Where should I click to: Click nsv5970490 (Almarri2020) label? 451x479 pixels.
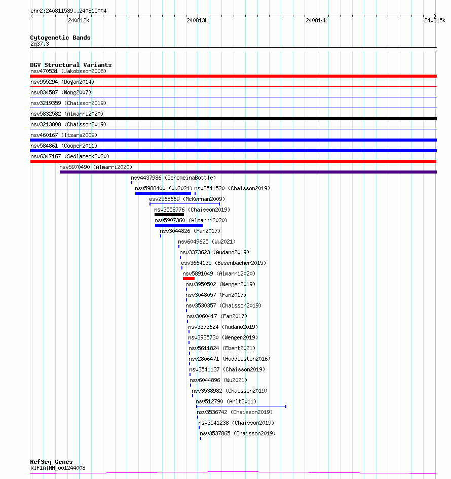tap(96, 167)
